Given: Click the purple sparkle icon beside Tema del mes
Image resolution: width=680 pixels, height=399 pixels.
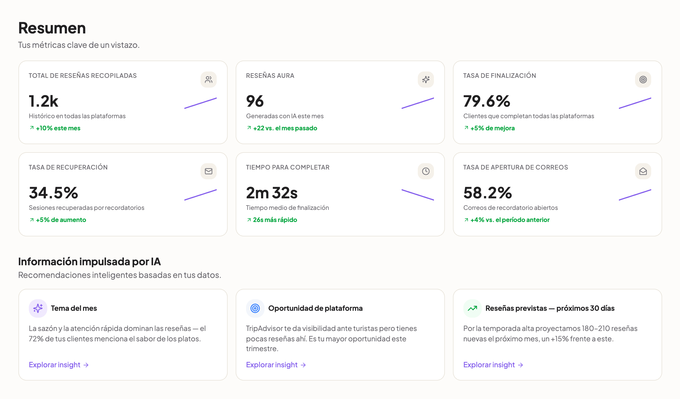Looking at the screenshot, I should 38,308.
